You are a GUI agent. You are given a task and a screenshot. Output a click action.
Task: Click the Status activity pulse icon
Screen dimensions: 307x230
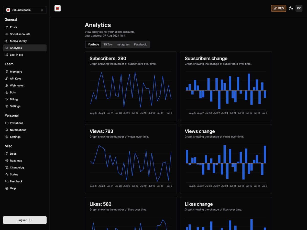7,174
